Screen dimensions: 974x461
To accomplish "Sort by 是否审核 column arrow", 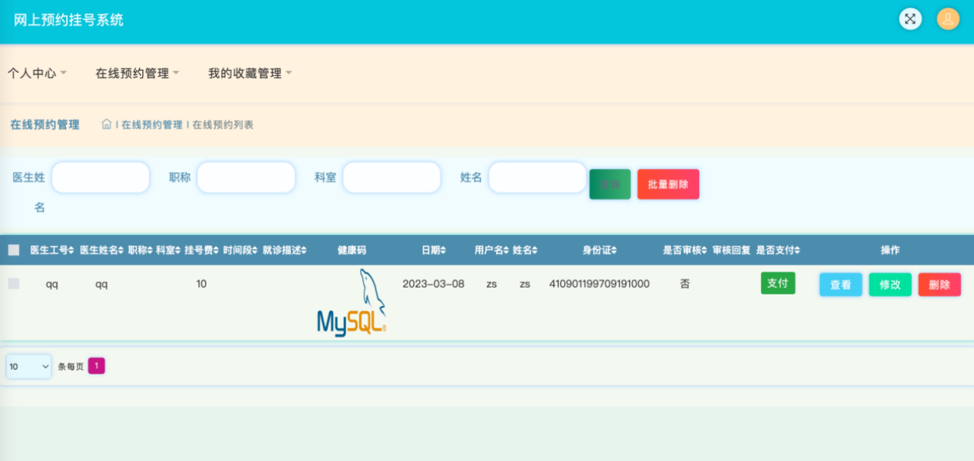I will [x=704, y=250].
